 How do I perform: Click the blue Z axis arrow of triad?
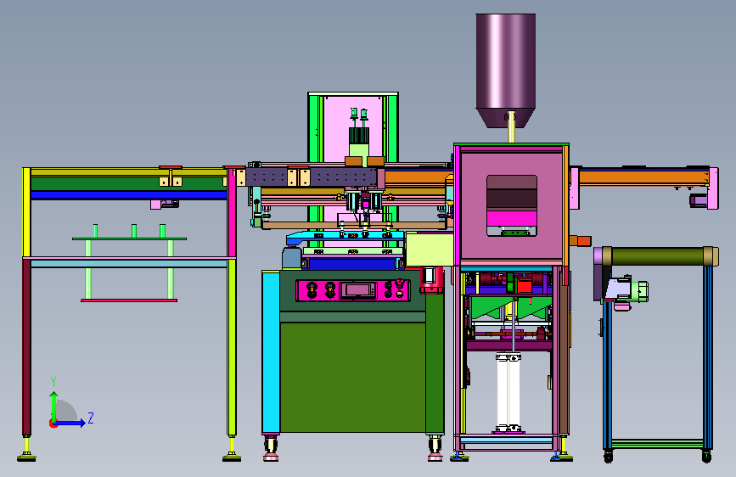[70, 423]
